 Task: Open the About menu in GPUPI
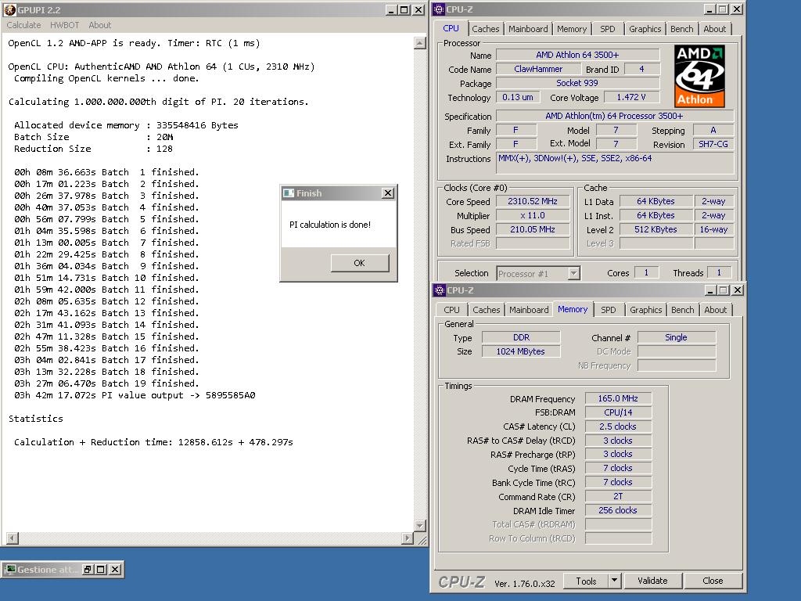pyautogui.click(x=99, y=25)
